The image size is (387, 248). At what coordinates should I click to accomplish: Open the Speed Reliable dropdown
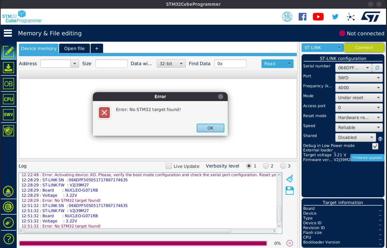[359, 127]
